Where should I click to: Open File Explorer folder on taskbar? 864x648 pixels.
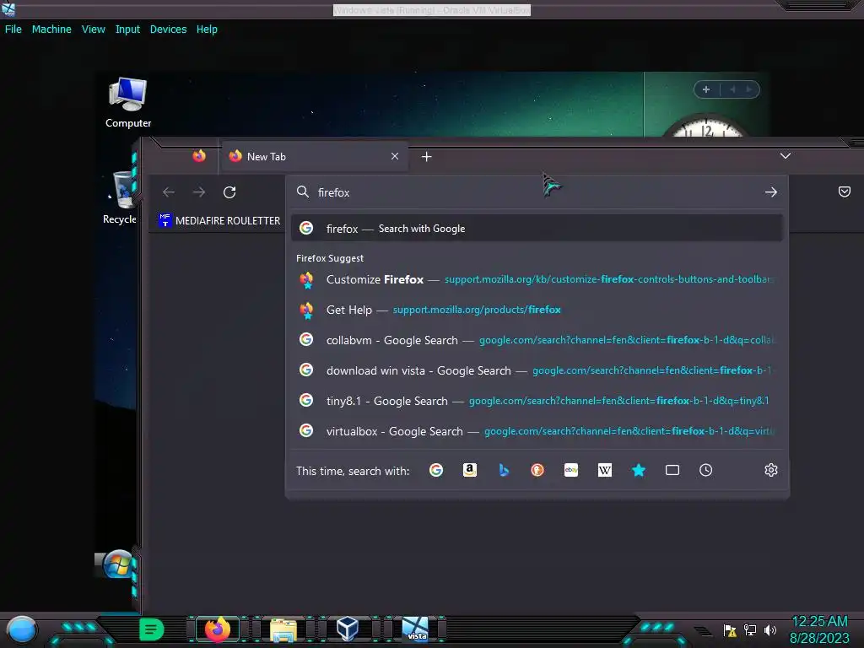coord(283,629)
